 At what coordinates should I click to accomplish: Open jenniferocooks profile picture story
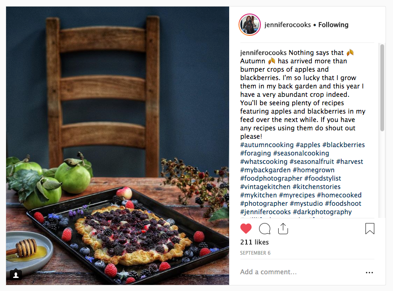250,25
